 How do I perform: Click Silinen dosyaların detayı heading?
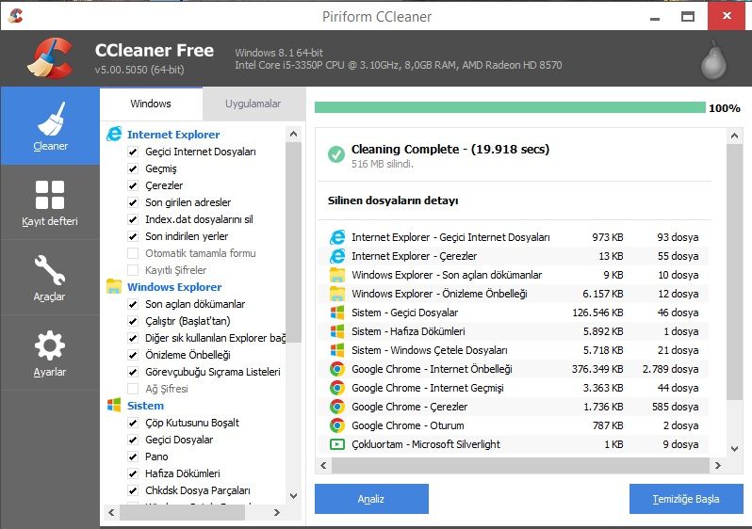(x=393, y=200)
